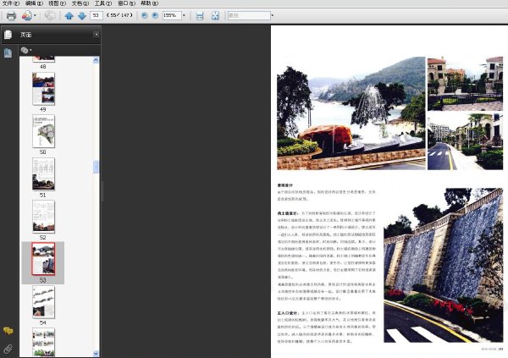Click the waterfall wall photo on page
This screenshot has width=508, height=358.
(x=444, y=266)
